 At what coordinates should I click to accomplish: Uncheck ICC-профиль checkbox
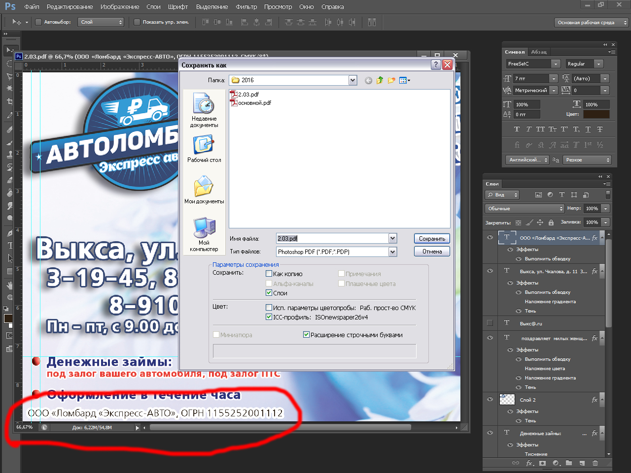click(x=269, y=317)
